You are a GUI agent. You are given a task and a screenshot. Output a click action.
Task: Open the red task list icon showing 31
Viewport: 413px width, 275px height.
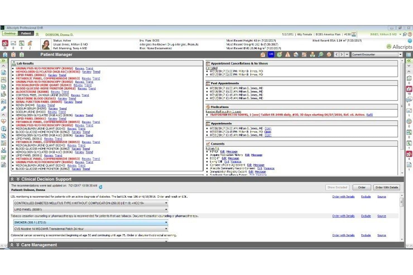tap(5, 43)
